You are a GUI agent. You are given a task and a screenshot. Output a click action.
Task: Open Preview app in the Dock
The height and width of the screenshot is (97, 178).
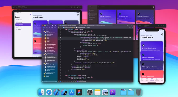tap(105, 92)
